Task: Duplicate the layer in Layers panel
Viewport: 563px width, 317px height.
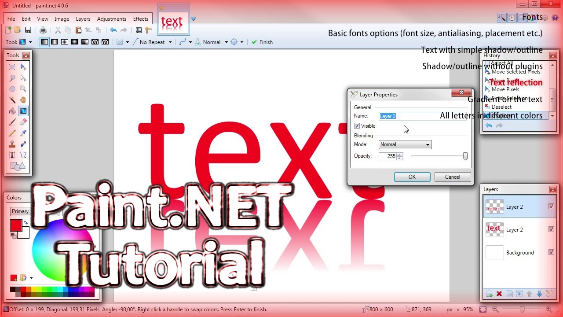Action: (x=509, y=294)
